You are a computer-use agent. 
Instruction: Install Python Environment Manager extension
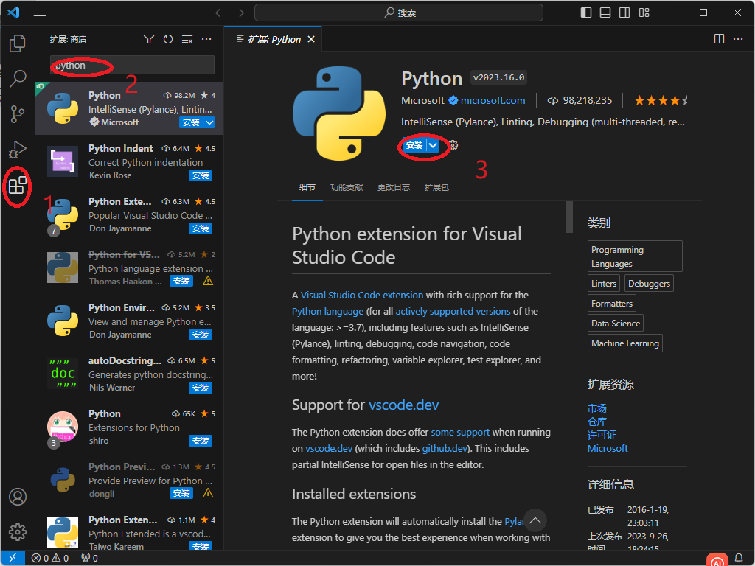(201, 335)
